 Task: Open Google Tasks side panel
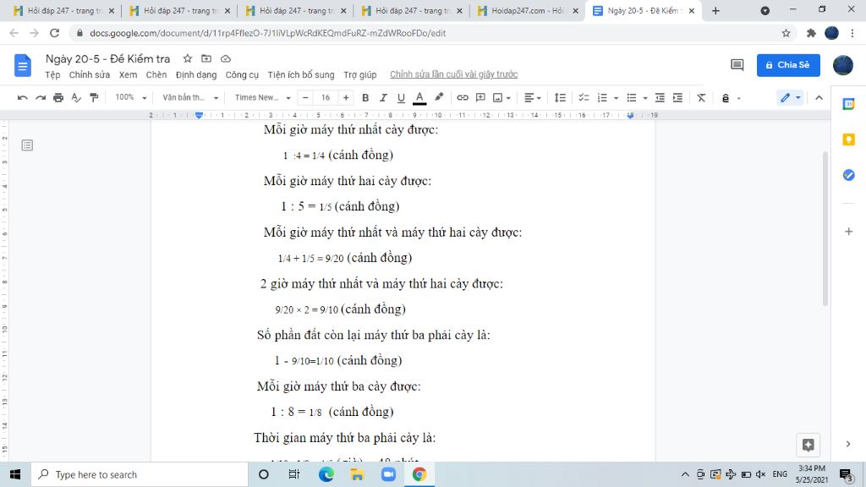click(x=849, y=175)
